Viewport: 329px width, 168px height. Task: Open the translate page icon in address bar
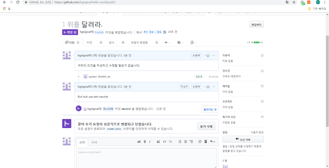287,2
